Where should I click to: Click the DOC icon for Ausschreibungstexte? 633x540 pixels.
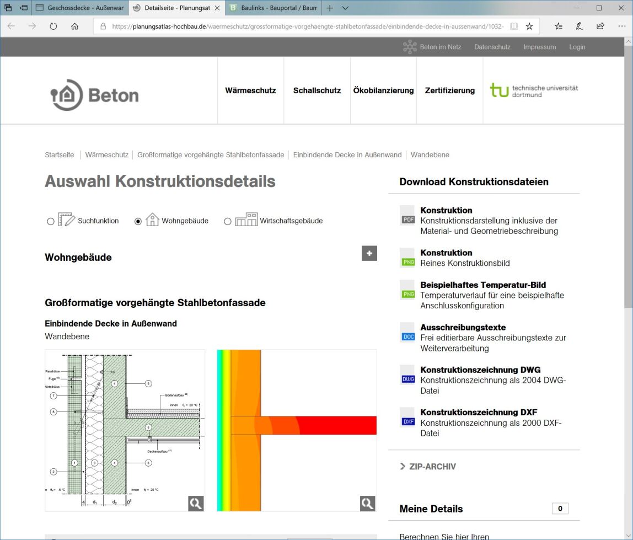click(407, 333)
